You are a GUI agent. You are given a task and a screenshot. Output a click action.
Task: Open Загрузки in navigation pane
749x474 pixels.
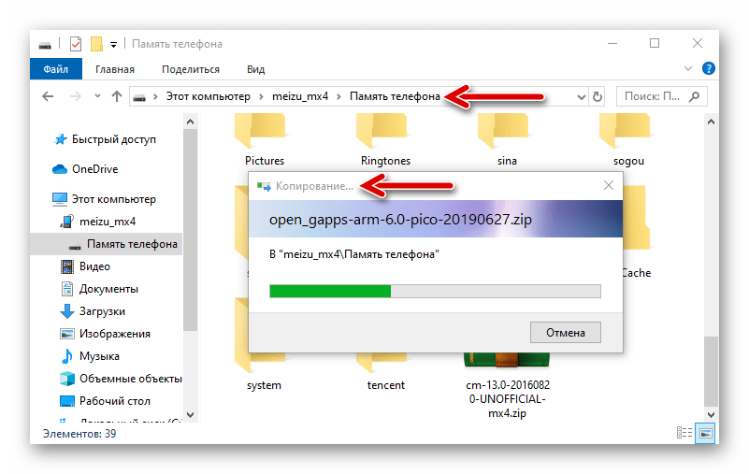[x=102, y=311]
